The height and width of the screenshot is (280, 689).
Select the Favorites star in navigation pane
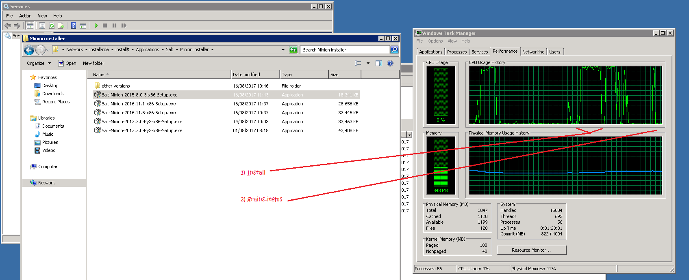(33, 77)
